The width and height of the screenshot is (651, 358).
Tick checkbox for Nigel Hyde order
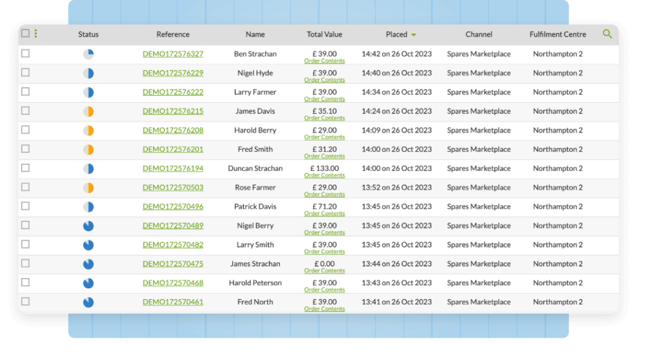click(25, 72)
